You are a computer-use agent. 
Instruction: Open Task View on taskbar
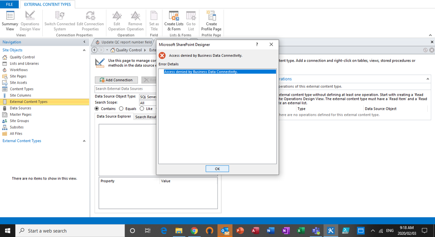point(147,231)
